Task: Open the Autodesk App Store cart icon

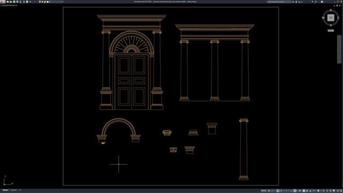Action: pyautogui.click(x=312, y=2)
